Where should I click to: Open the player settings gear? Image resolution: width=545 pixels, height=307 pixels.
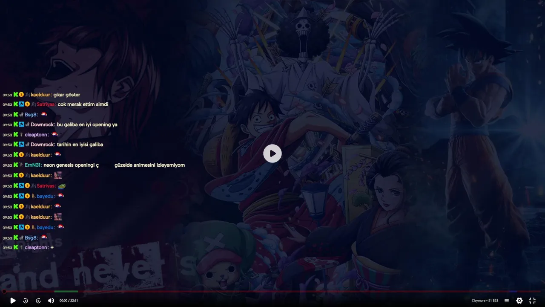click(519, 301)
